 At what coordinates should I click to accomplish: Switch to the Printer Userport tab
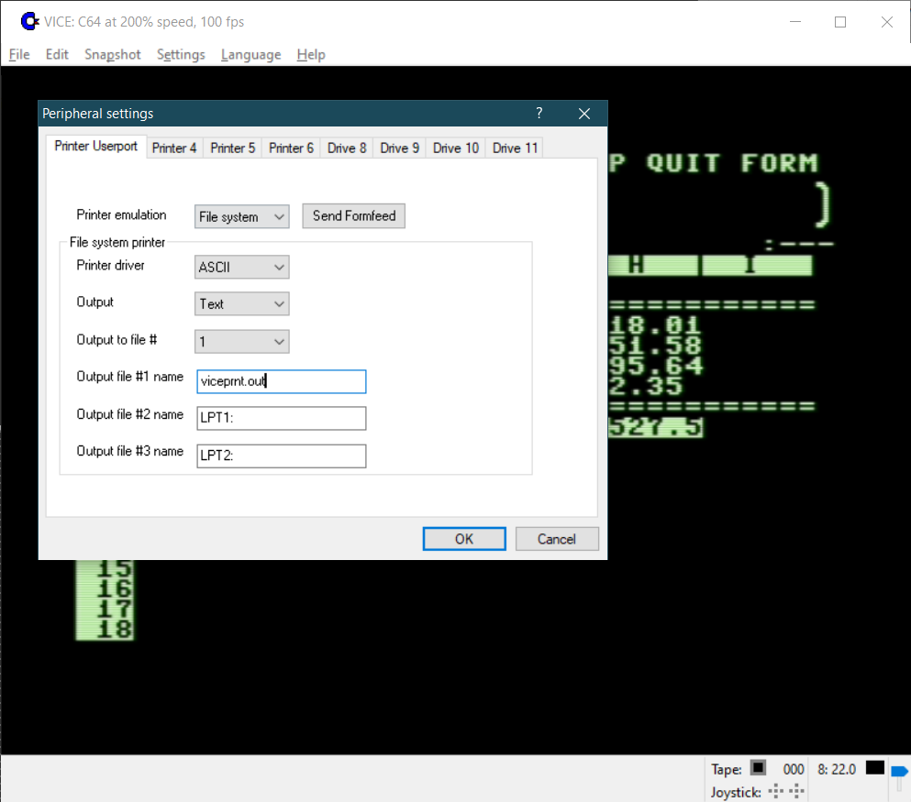pos(95,147)
